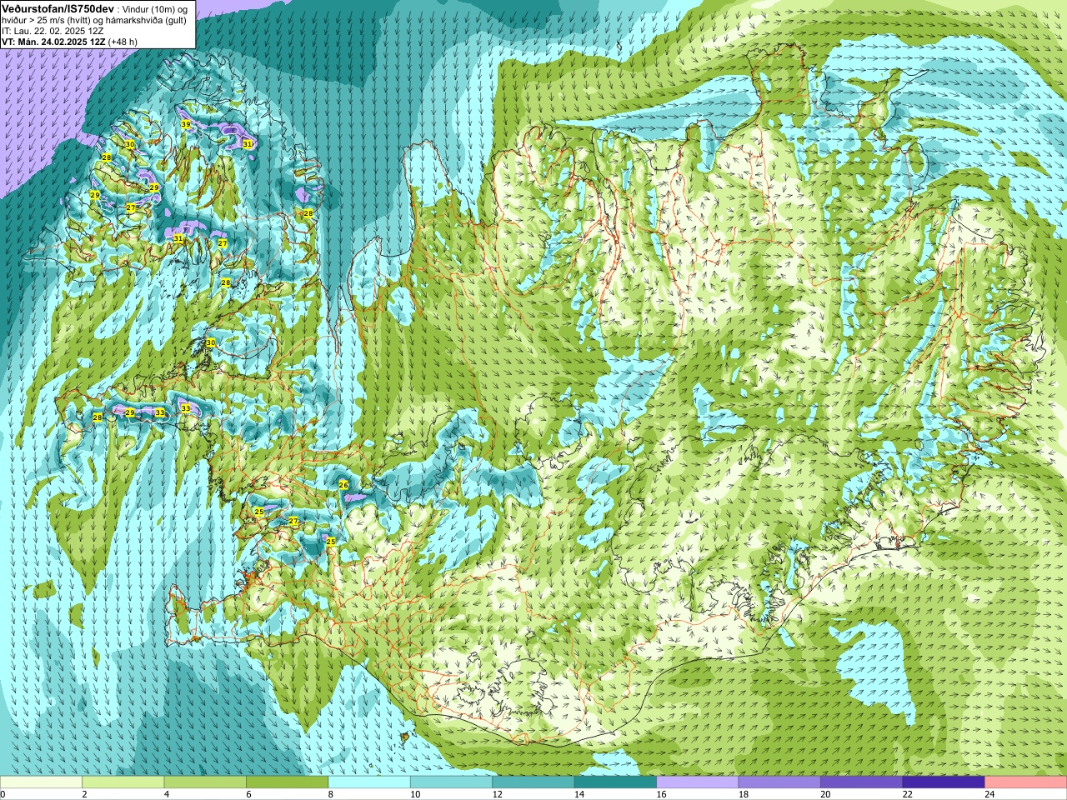Pick the legend swatch between 6 and 8

point(288,782)
